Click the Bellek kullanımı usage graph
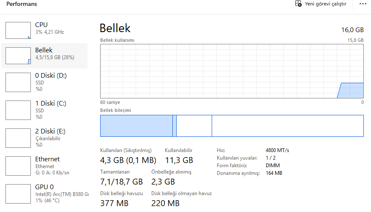 [x=232, y=71]
